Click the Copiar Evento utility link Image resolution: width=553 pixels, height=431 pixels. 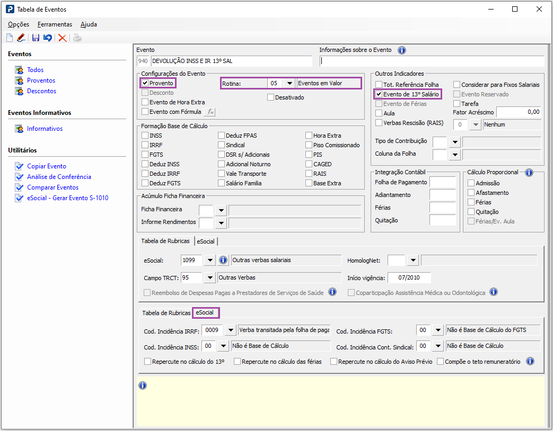[x=47, y=166]
